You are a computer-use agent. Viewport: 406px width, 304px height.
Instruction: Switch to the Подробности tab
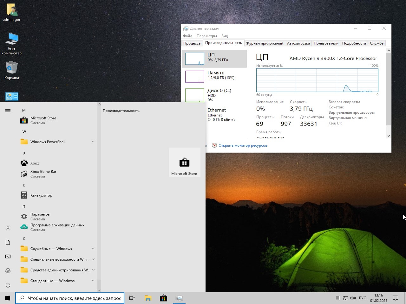[354, 43]
